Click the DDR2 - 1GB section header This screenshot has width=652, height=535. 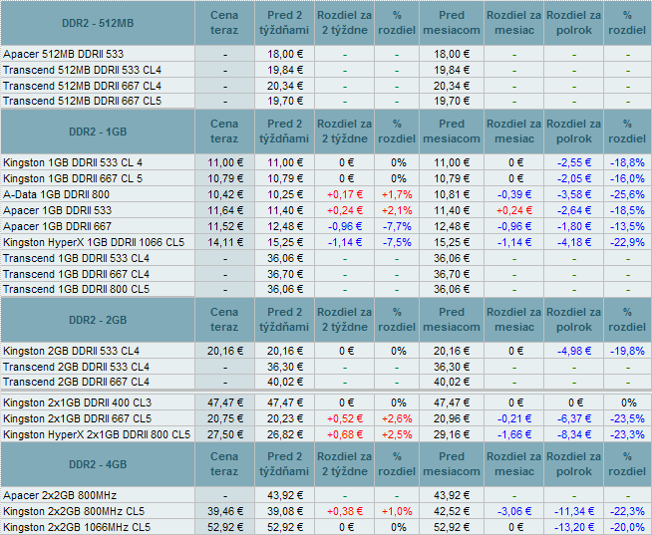click(x=98, y=132)
